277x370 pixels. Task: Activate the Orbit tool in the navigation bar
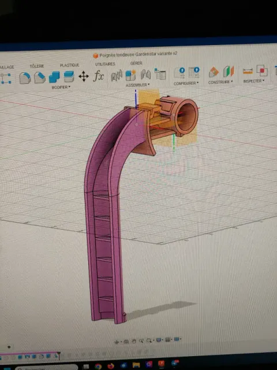117,342
